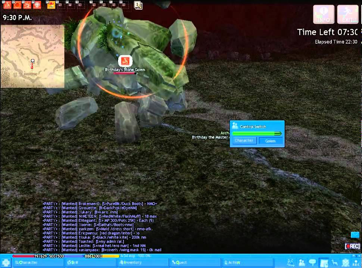Image resolution: width=362 pixels, height=268 pixels.
Task: Click the EXIT dungeon button
Action: 347,14
